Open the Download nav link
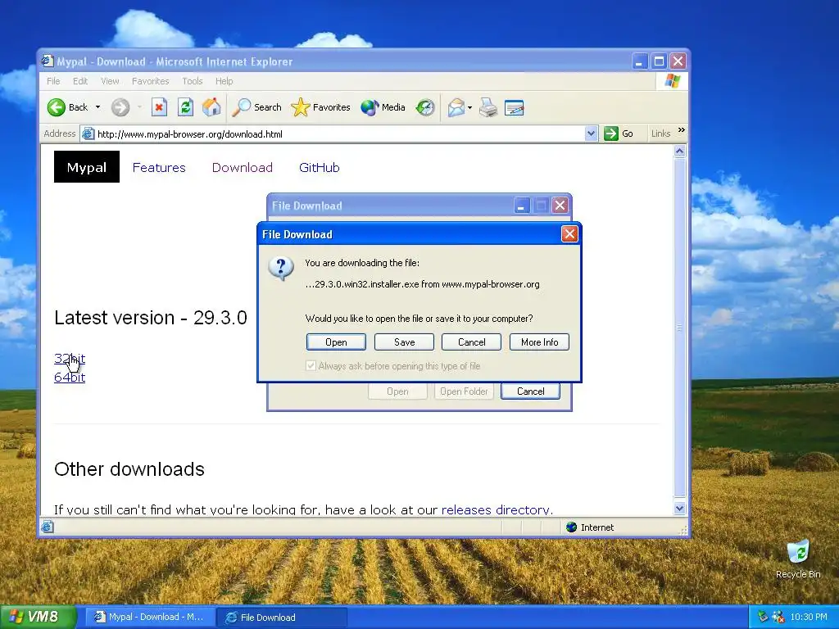This screenshot has height=629, width=839. [x=243, y=167]
